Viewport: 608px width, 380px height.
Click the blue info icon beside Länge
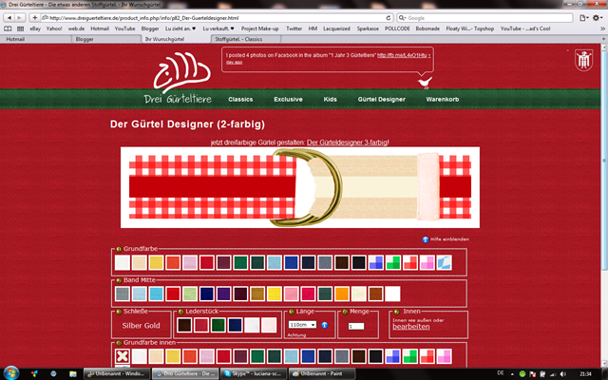click(x=325, y=325)
